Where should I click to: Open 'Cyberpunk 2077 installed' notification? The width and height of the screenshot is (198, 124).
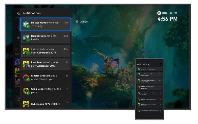pyautogui.click(x=46, y=104)
